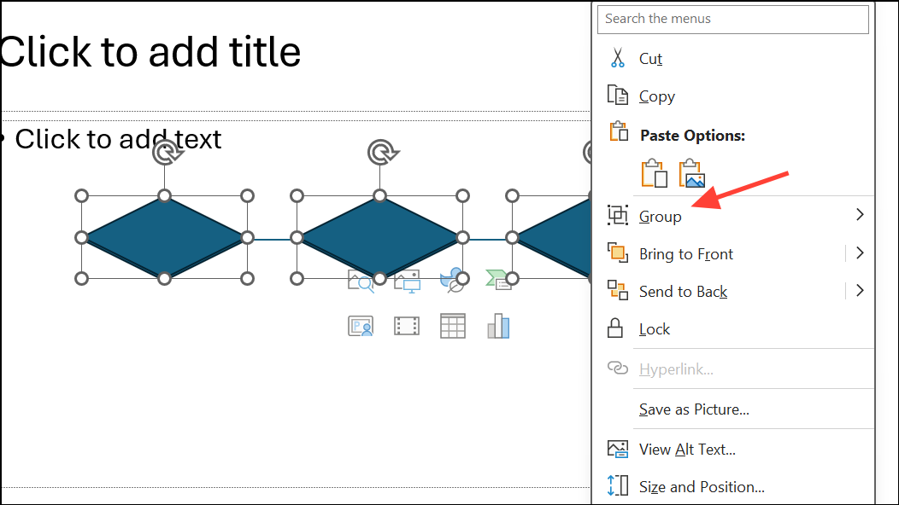Screen dimensions: 899x505
Task: Click the Insert Video placeholder icon
Action: (x=407, y=325)
